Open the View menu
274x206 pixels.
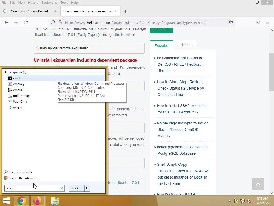pos(21,3)
